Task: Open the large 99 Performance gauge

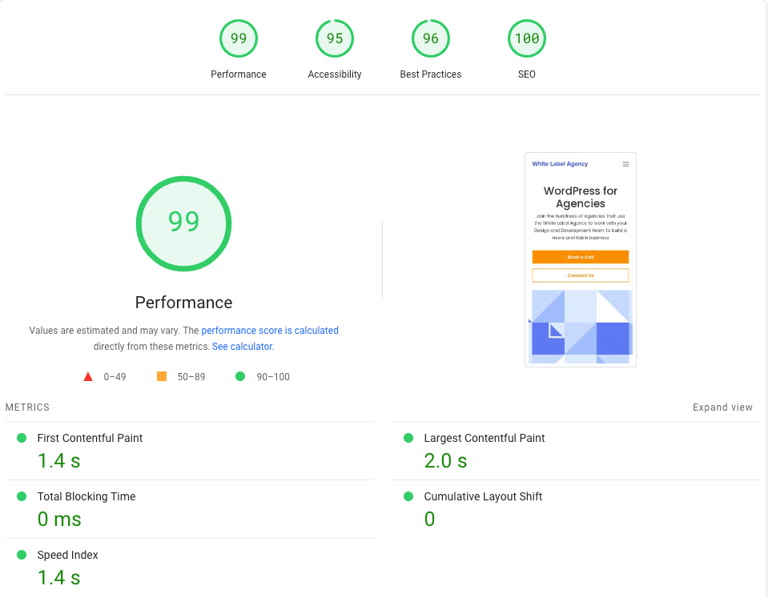Action: 183,223
